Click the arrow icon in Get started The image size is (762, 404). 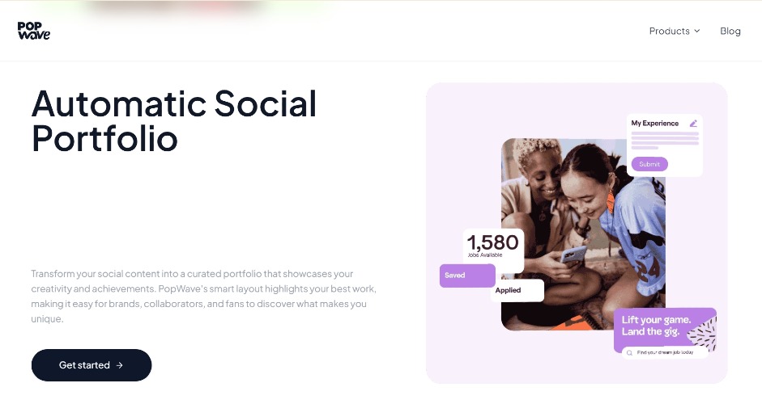[120, 365]
